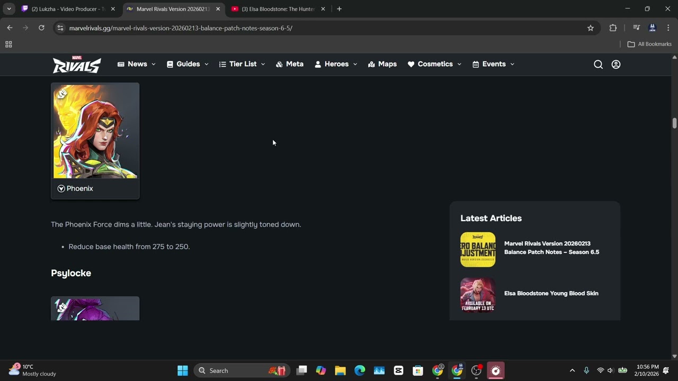Open the Maps page in navigation
The height and width of the screenshot is (381, 678).
pyautogui.click(x=382, y=64)
